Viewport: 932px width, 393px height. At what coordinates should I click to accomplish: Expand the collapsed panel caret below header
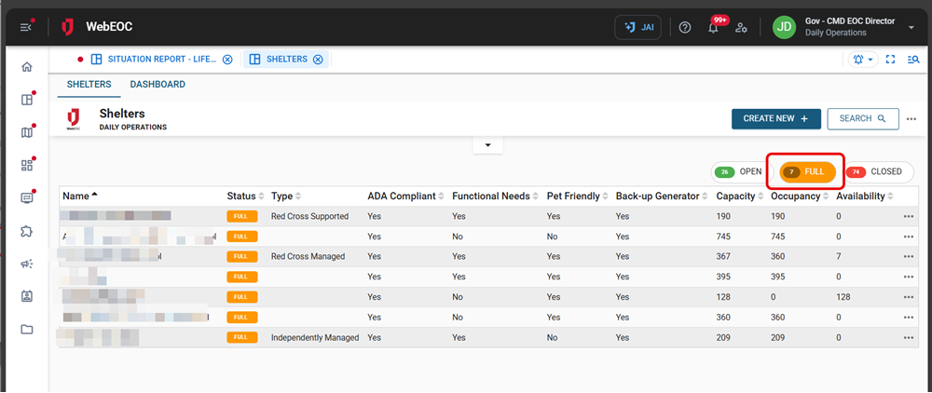point(487,144)
